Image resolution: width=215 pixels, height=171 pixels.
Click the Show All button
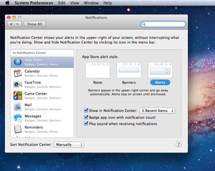pos(35,24)
